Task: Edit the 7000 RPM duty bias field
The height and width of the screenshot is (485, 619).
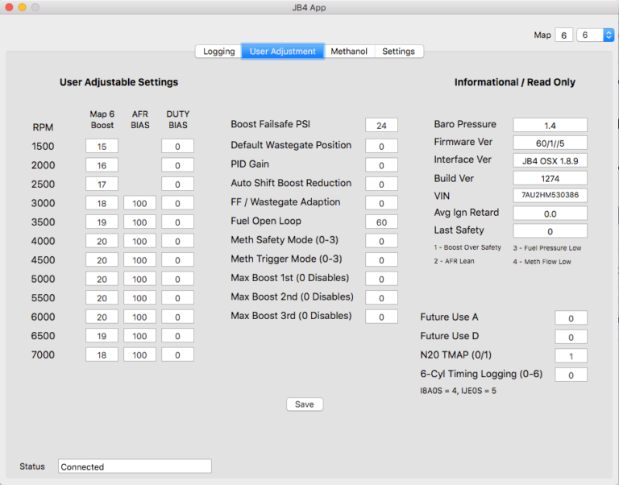Action: click(177, 354)
